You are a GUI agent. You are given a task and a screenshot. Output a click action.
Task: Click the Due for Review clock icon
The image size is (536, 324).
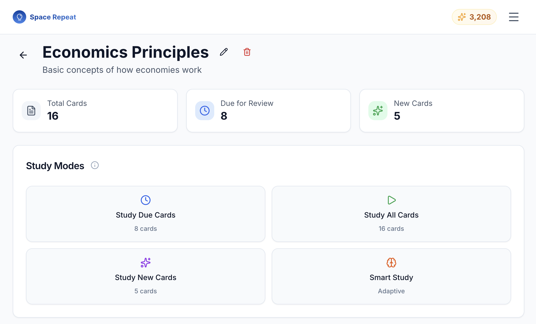(x=205, y=111)
